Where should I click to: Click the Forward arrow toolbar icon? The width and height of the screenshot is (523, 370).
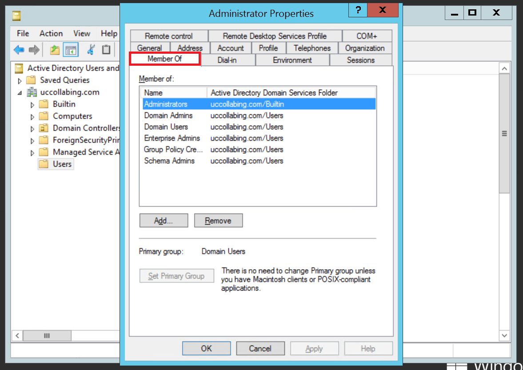[34, 50]
